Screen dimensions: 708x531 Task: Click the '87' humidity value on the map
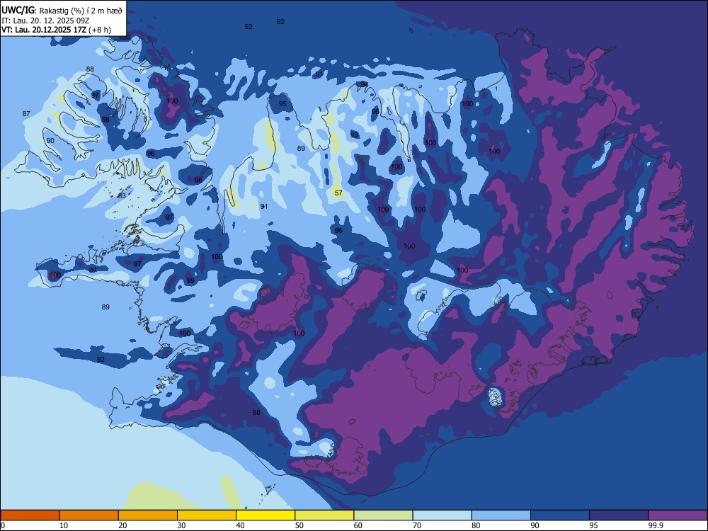coord(26,113)
